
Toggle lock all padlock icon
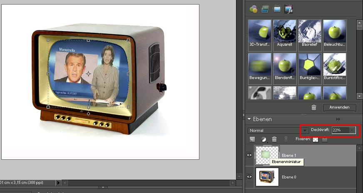click(325, 139)
